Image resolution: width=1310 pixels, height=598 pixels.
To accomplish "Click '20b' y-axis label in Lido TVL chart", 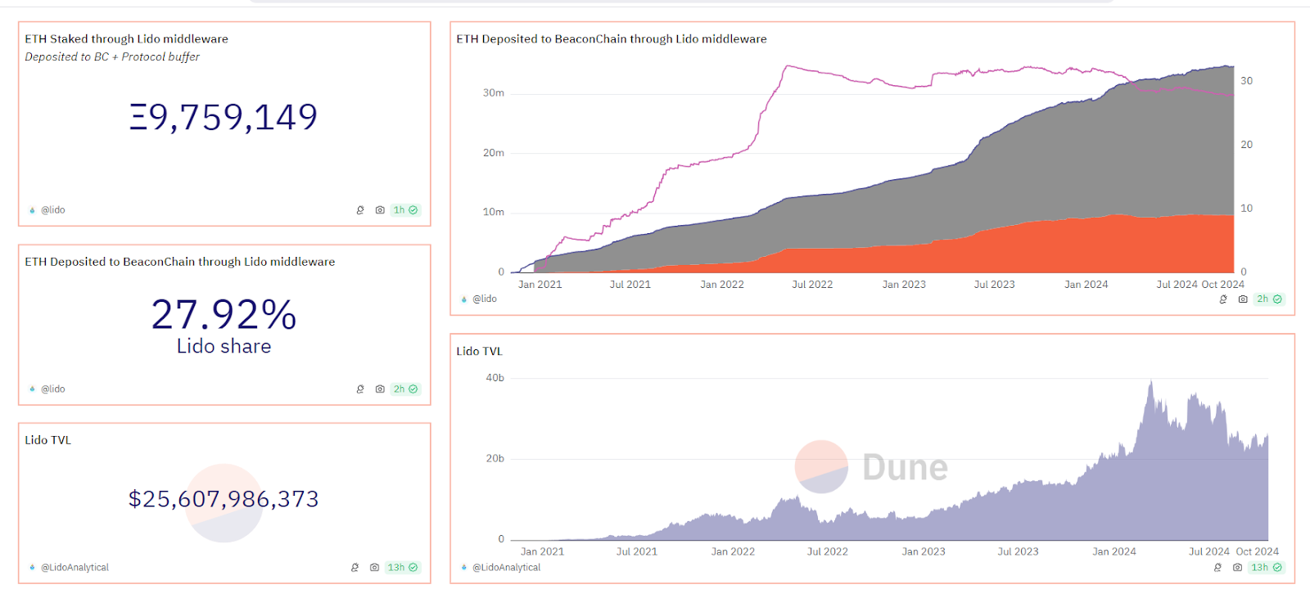I will tap(495, 459).
